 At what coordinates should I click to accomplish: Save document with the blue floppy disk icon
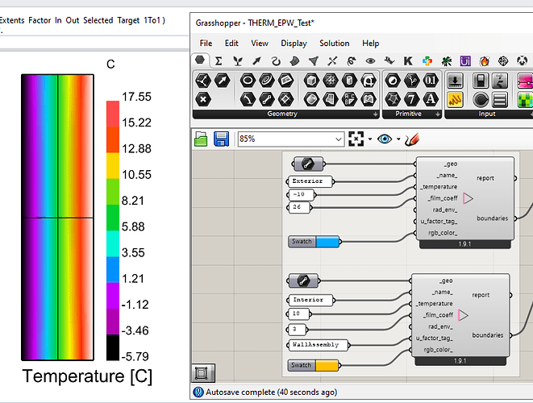coord(221,139)
